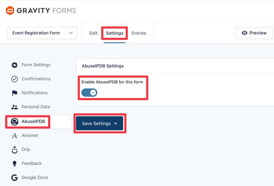Click the Google Docs G icon
274x186 pixels.
pyautogui.click(x=14, y=177)
